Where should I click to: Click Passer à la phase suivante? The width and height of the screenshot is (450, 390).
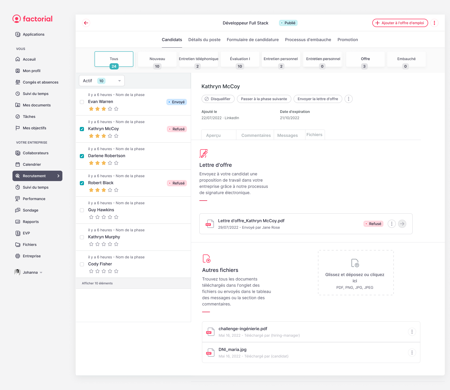[264, 99]
